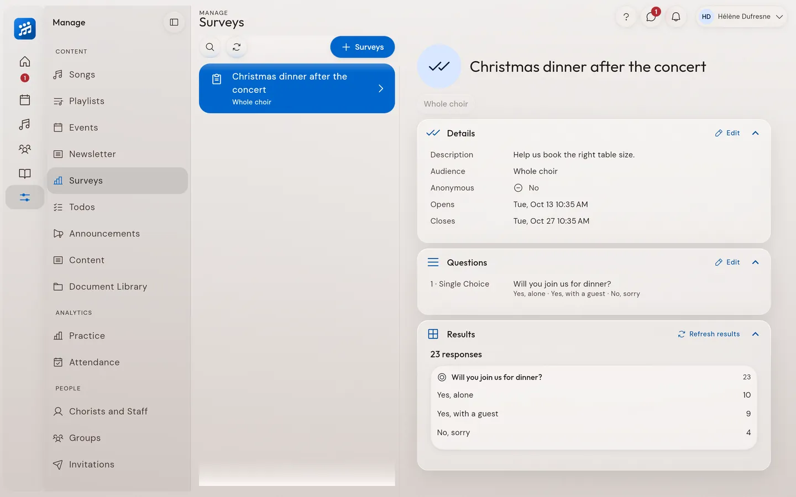Open the people group icon in the rail
Viewport: 796px width, 497px height.
click(x=25, y=149)
